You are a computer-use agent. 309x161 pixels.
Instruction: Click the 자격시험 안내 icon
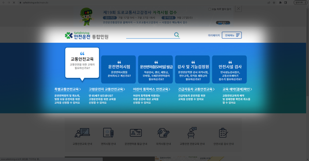[163, 133]
